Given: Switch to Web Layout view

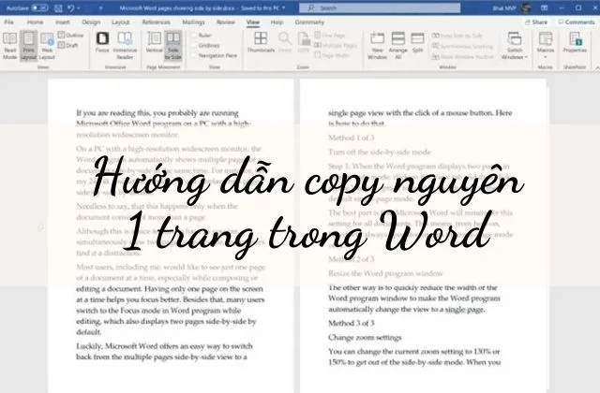Looking at the screenshot, I should [47, 46].
